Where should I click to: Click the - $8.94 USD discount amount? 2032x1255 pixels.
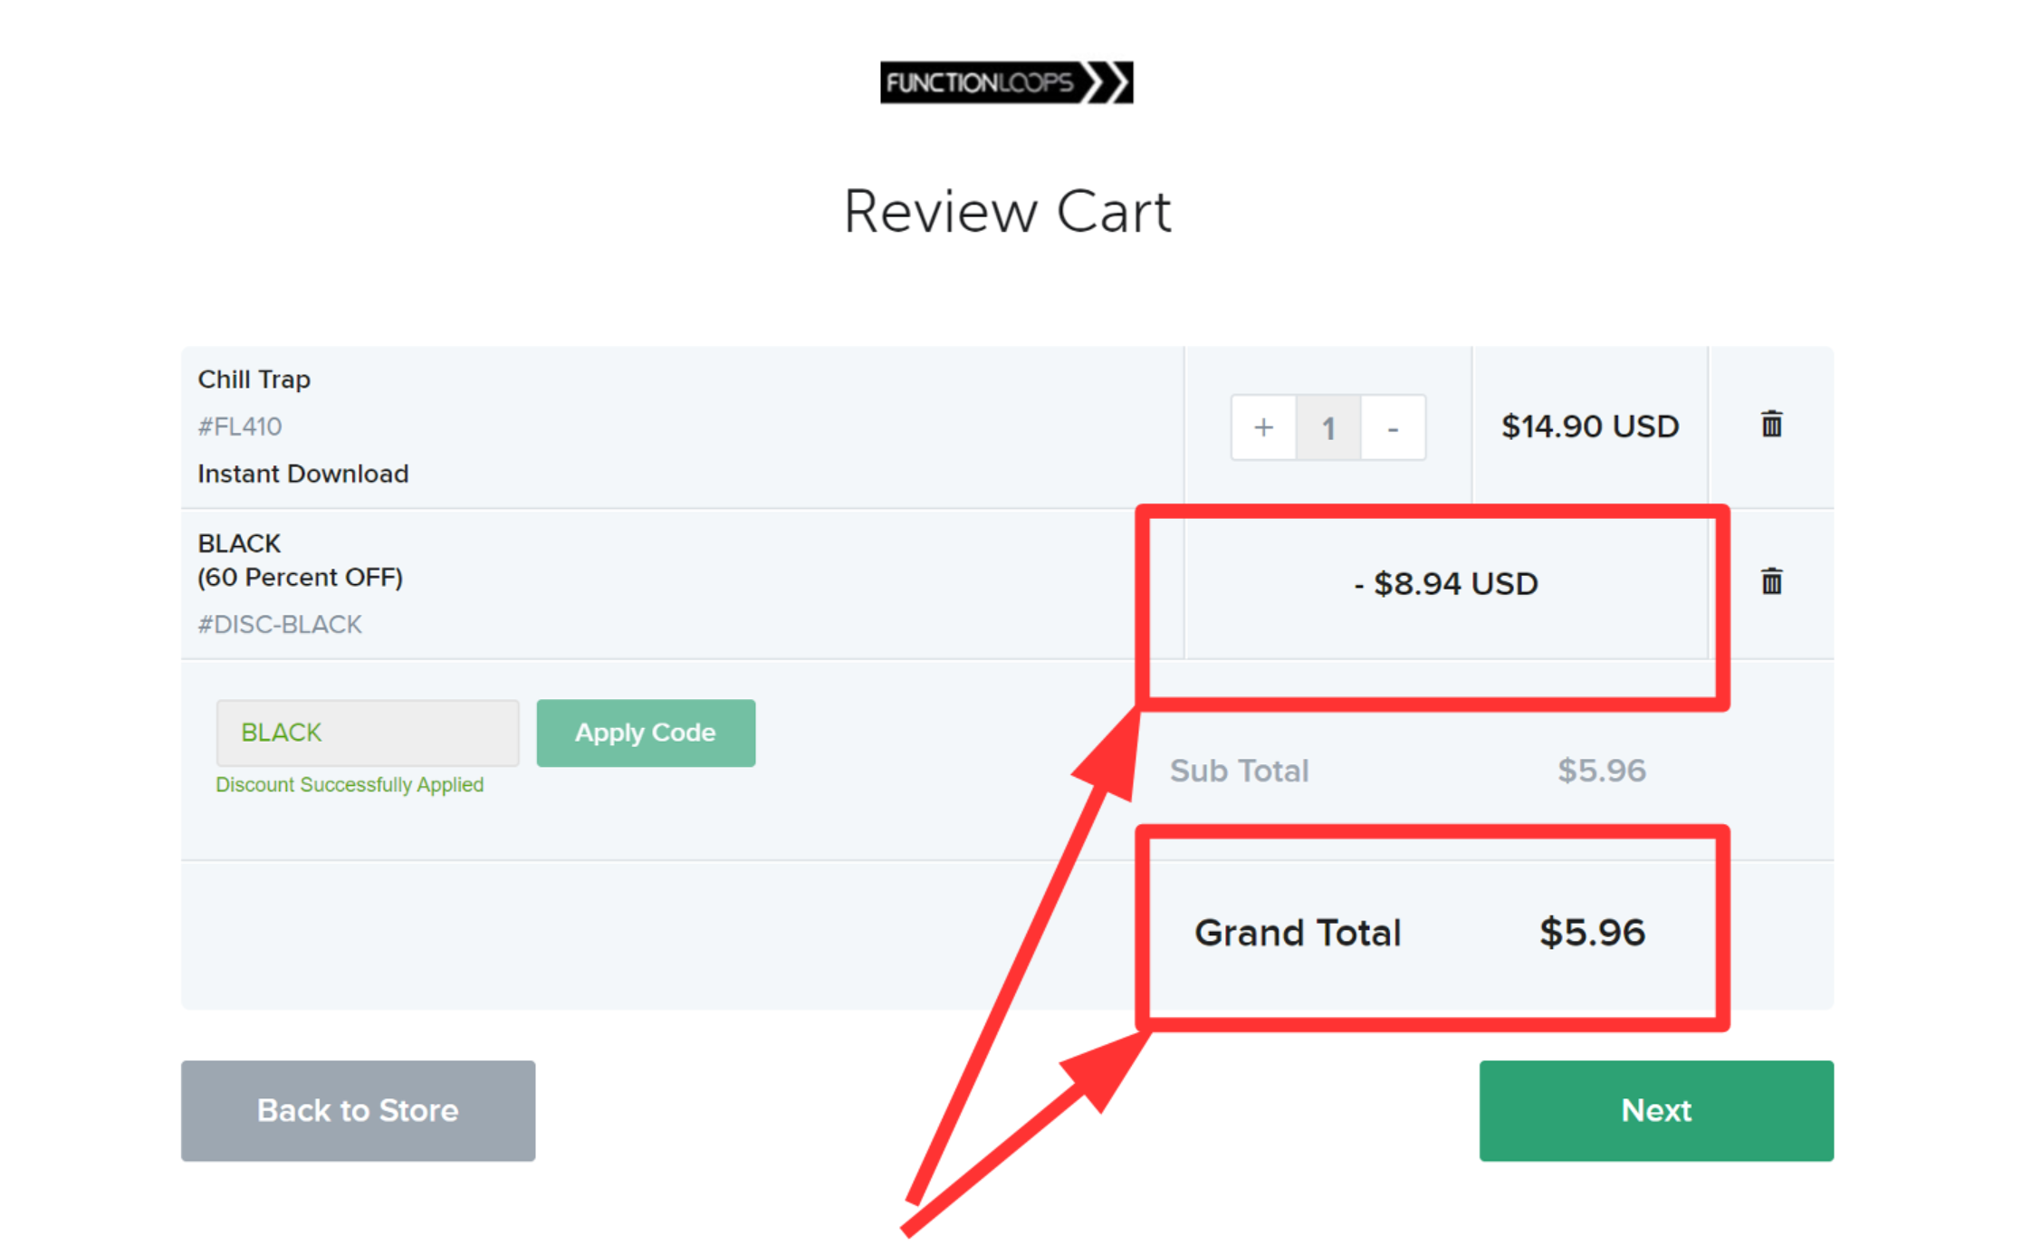1446,584
